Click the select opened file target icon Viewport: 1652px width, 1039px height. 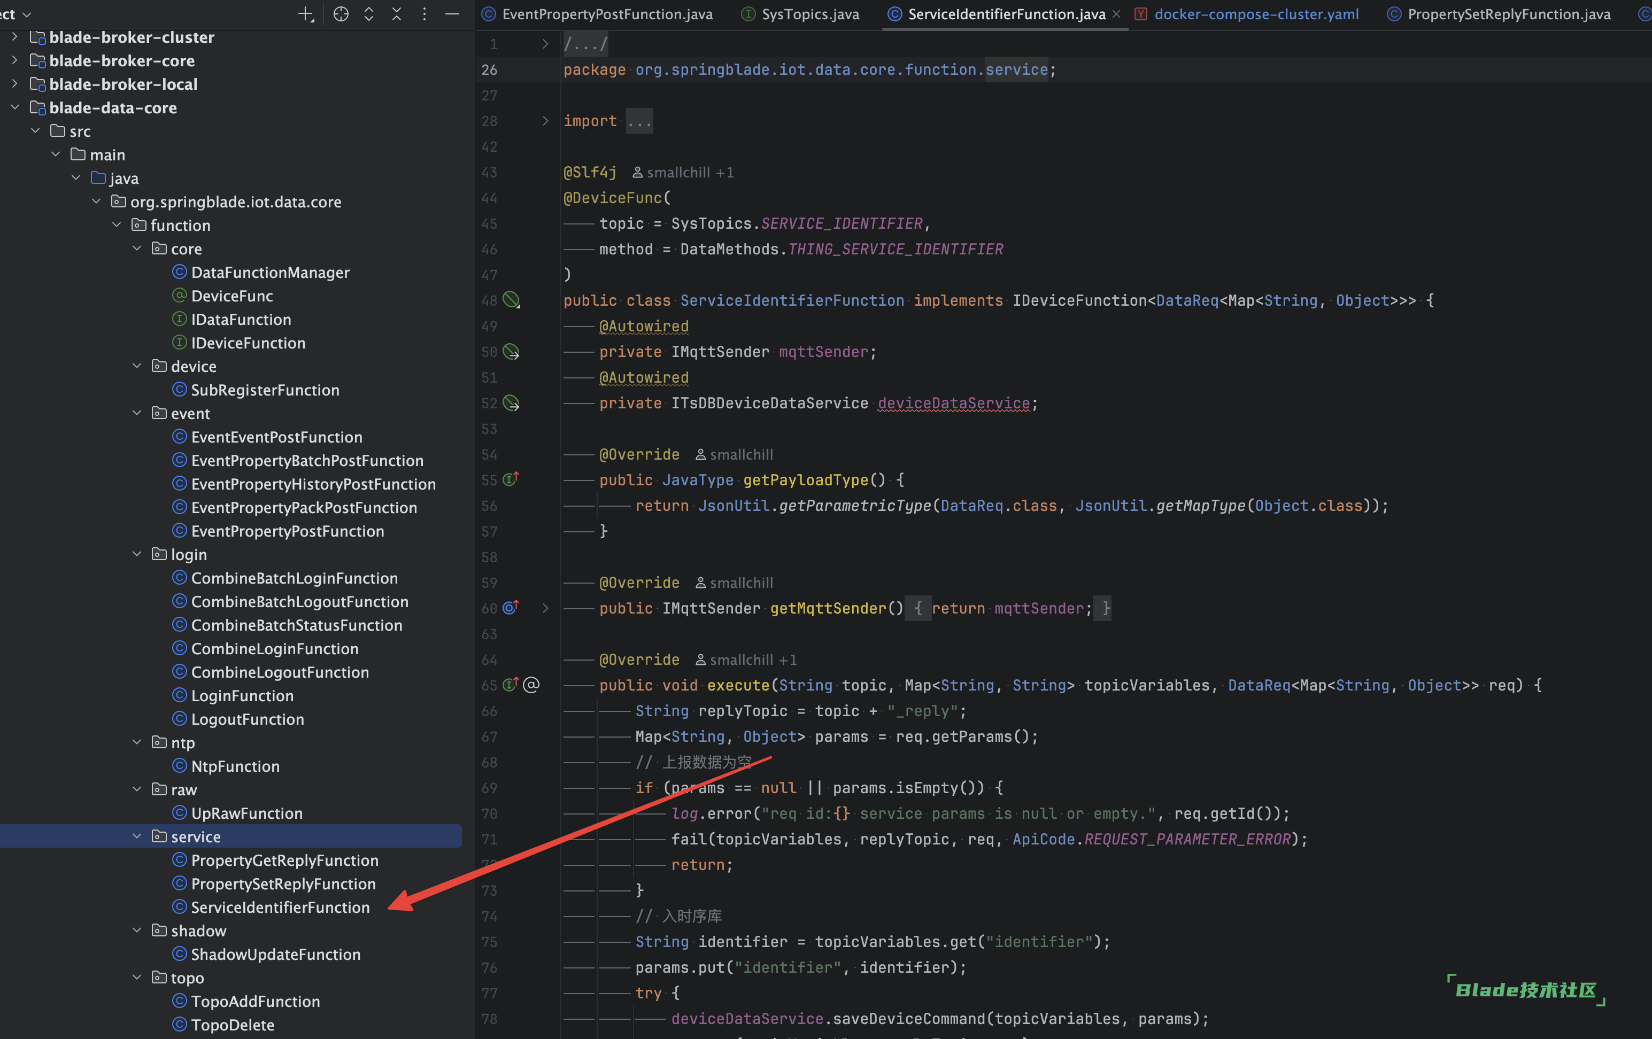[341, 14]
